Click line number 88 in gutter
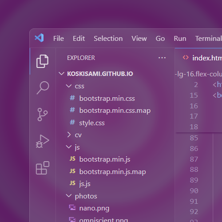 tap(194, 170)
